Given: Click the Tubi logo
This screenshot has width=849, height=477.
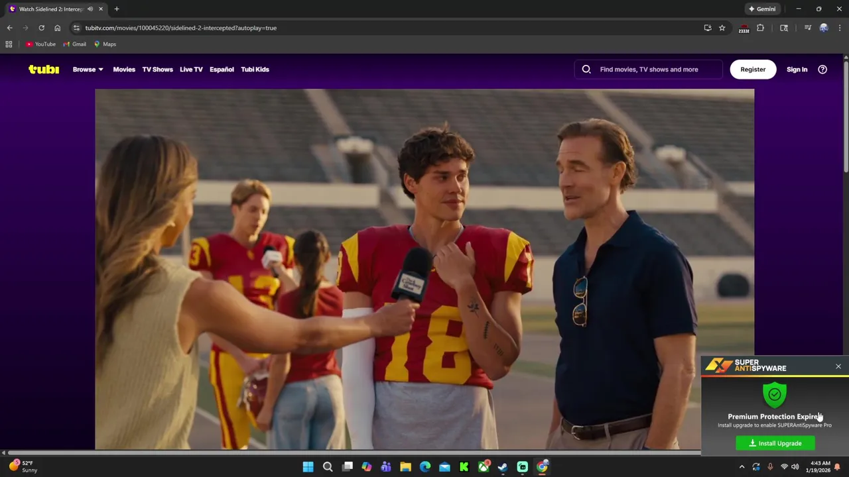Looking at the screenshot, I should click(44, 69).
